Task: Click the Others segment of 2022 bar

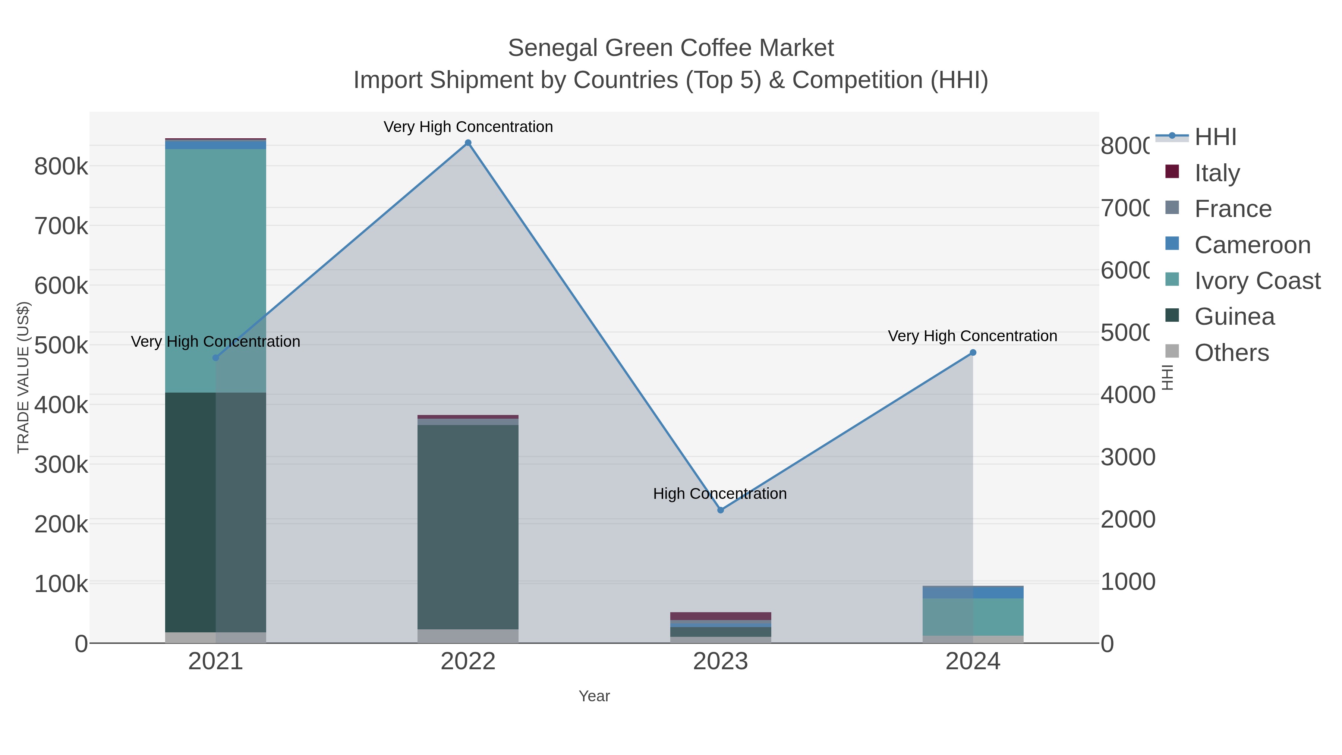Action: click(468, 636)
